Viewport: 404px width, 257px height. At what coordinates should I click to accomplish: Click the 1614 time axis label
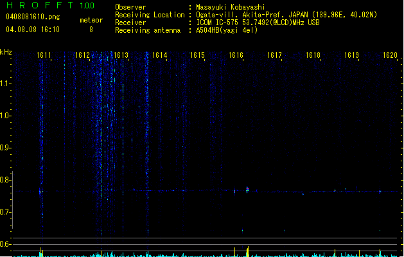click(x=159, y=55)
